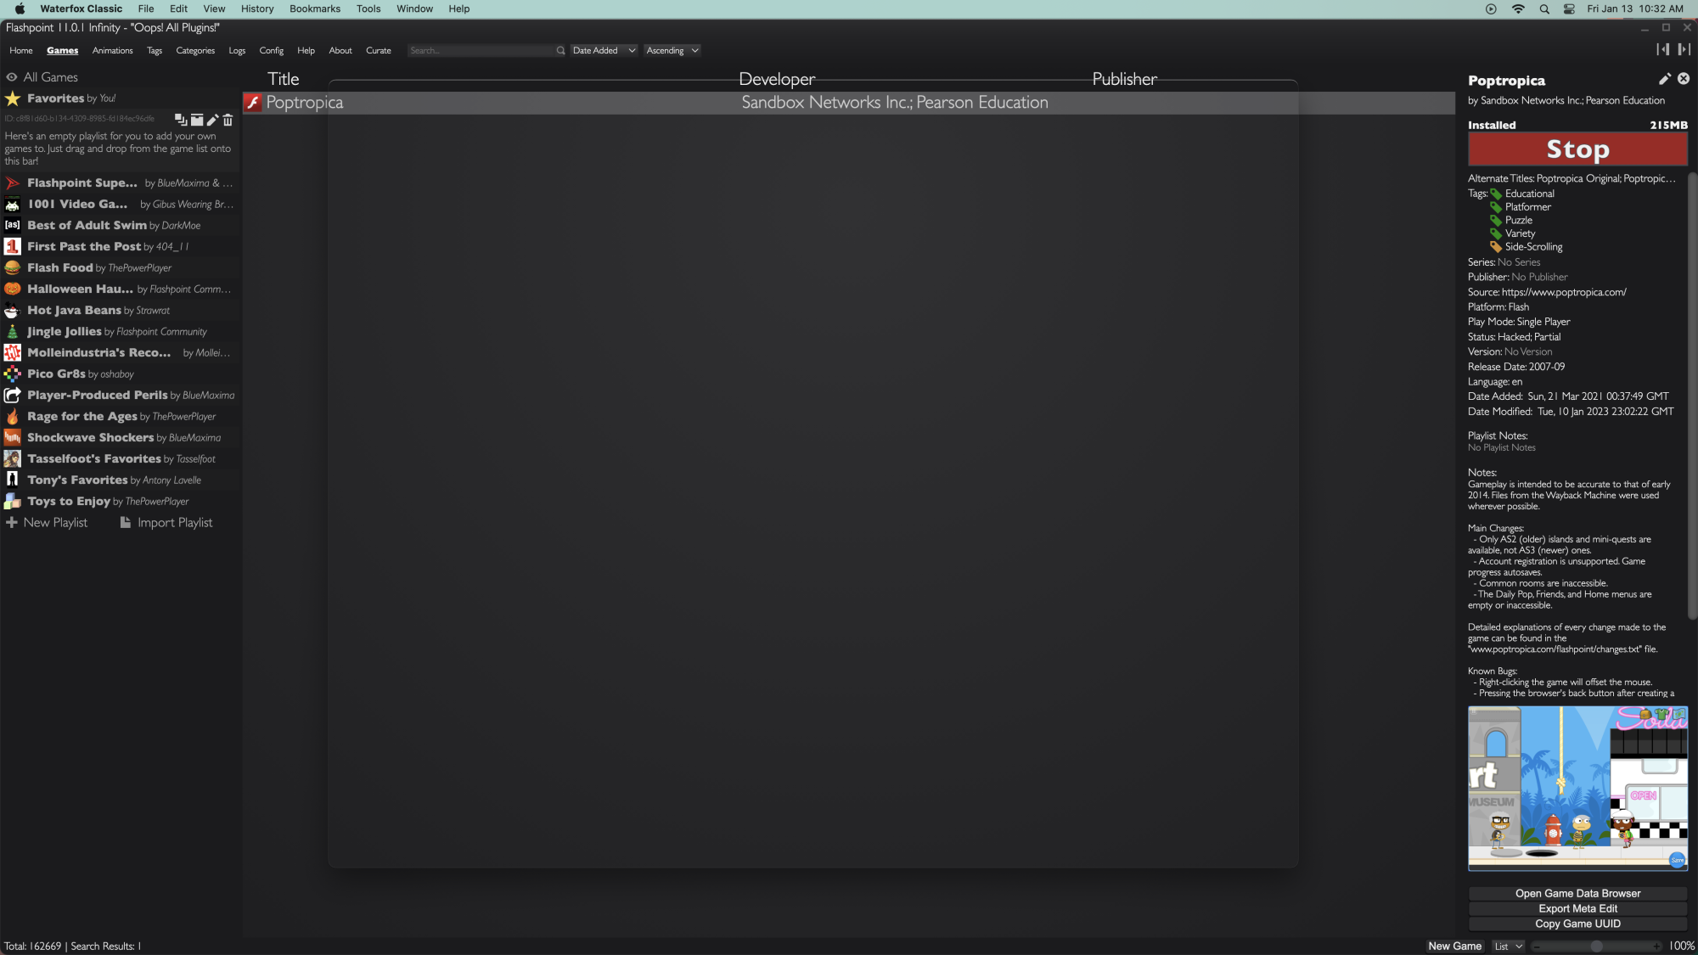Toggle All Games visibility eye icon

point(11,76)
